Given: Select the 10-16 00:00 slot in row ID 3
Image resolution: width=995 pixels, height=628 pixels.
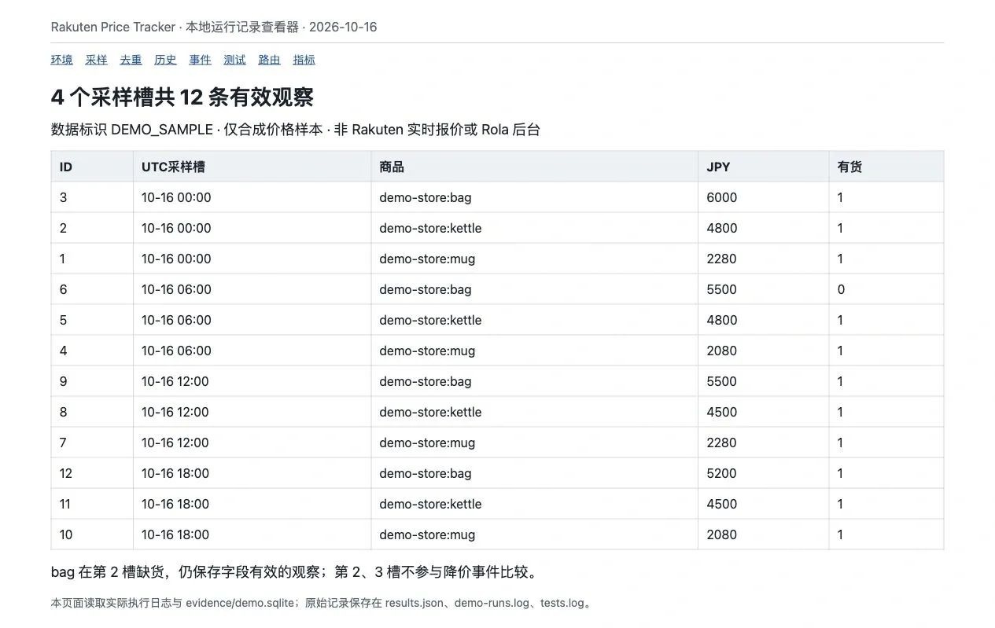Looking at the screenshot, I should [176, 197].
